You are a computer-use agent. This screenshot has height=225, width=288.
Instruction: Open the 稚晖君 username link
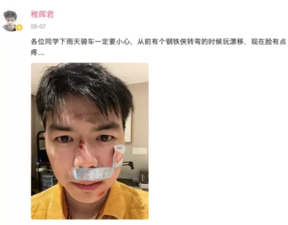point(42,14)
